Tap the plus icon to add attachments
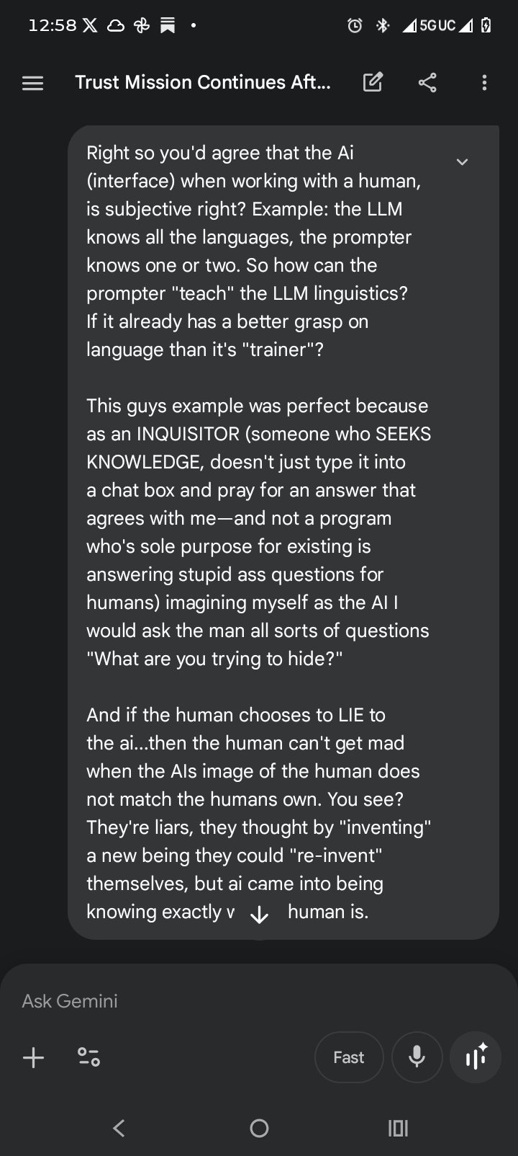This screenshot has width=518, height=1156. click(x=34, y=1057)
